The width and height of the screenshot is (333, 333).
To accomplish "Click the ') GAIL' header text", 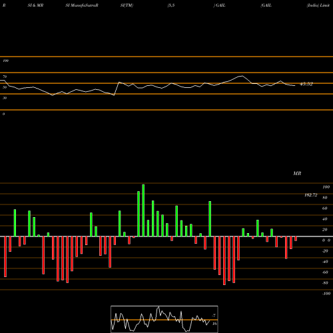I will 219,5.
